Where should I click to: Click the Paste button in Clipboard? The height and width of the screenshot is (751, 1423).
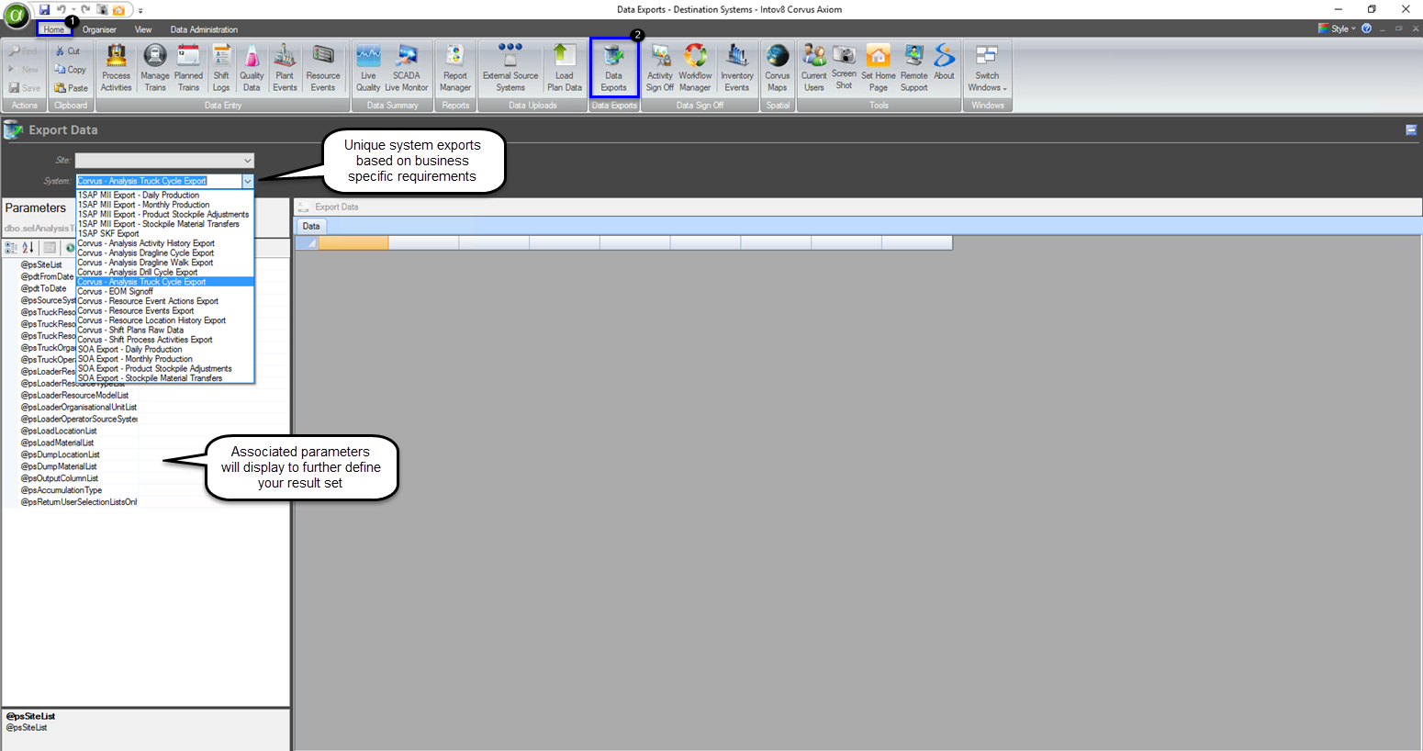click(71, 88)
